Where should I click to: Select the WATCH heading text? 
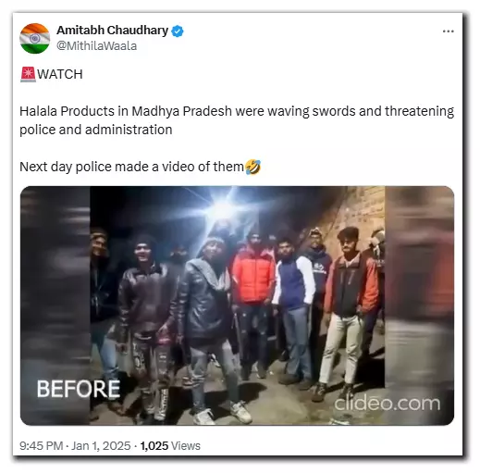click(x=60, y=74)
